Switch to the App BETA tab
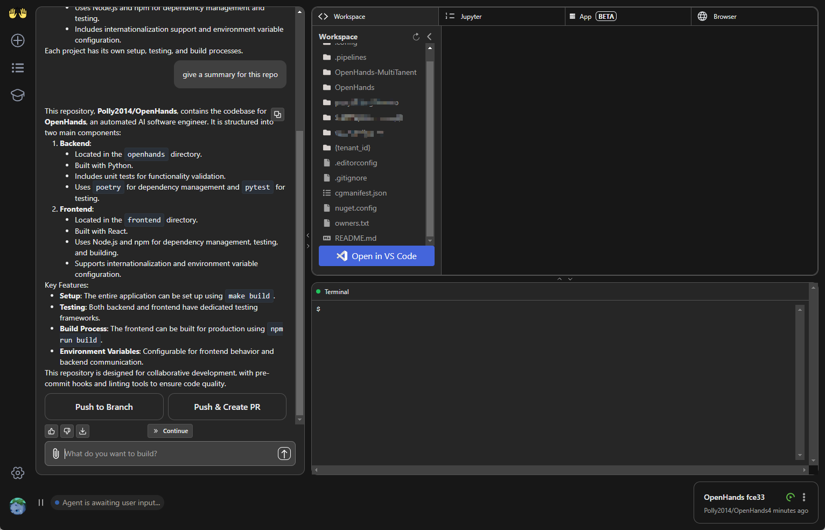Image resolution: width=825 pixels, height=530 pixels. click(x=628, y=17)
